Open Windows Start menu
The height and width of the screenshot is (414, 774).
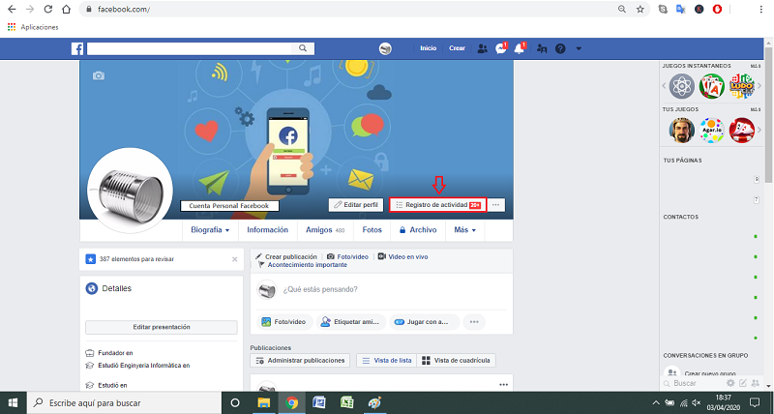13,402
